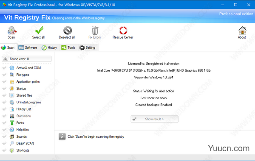255x161 pixels.
Task: Click the Fix Errors trash can icon
Action: pyautogui.click(x=95, y=31)
